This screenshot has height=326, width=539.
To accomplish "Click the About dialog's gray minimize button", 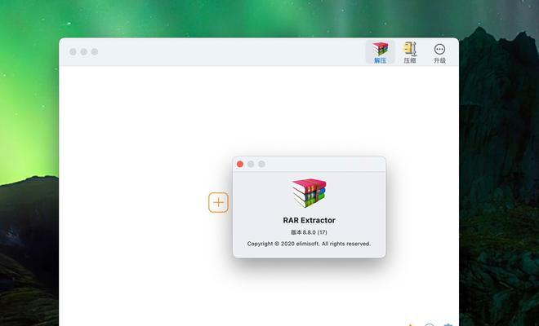I will (251, 164).
